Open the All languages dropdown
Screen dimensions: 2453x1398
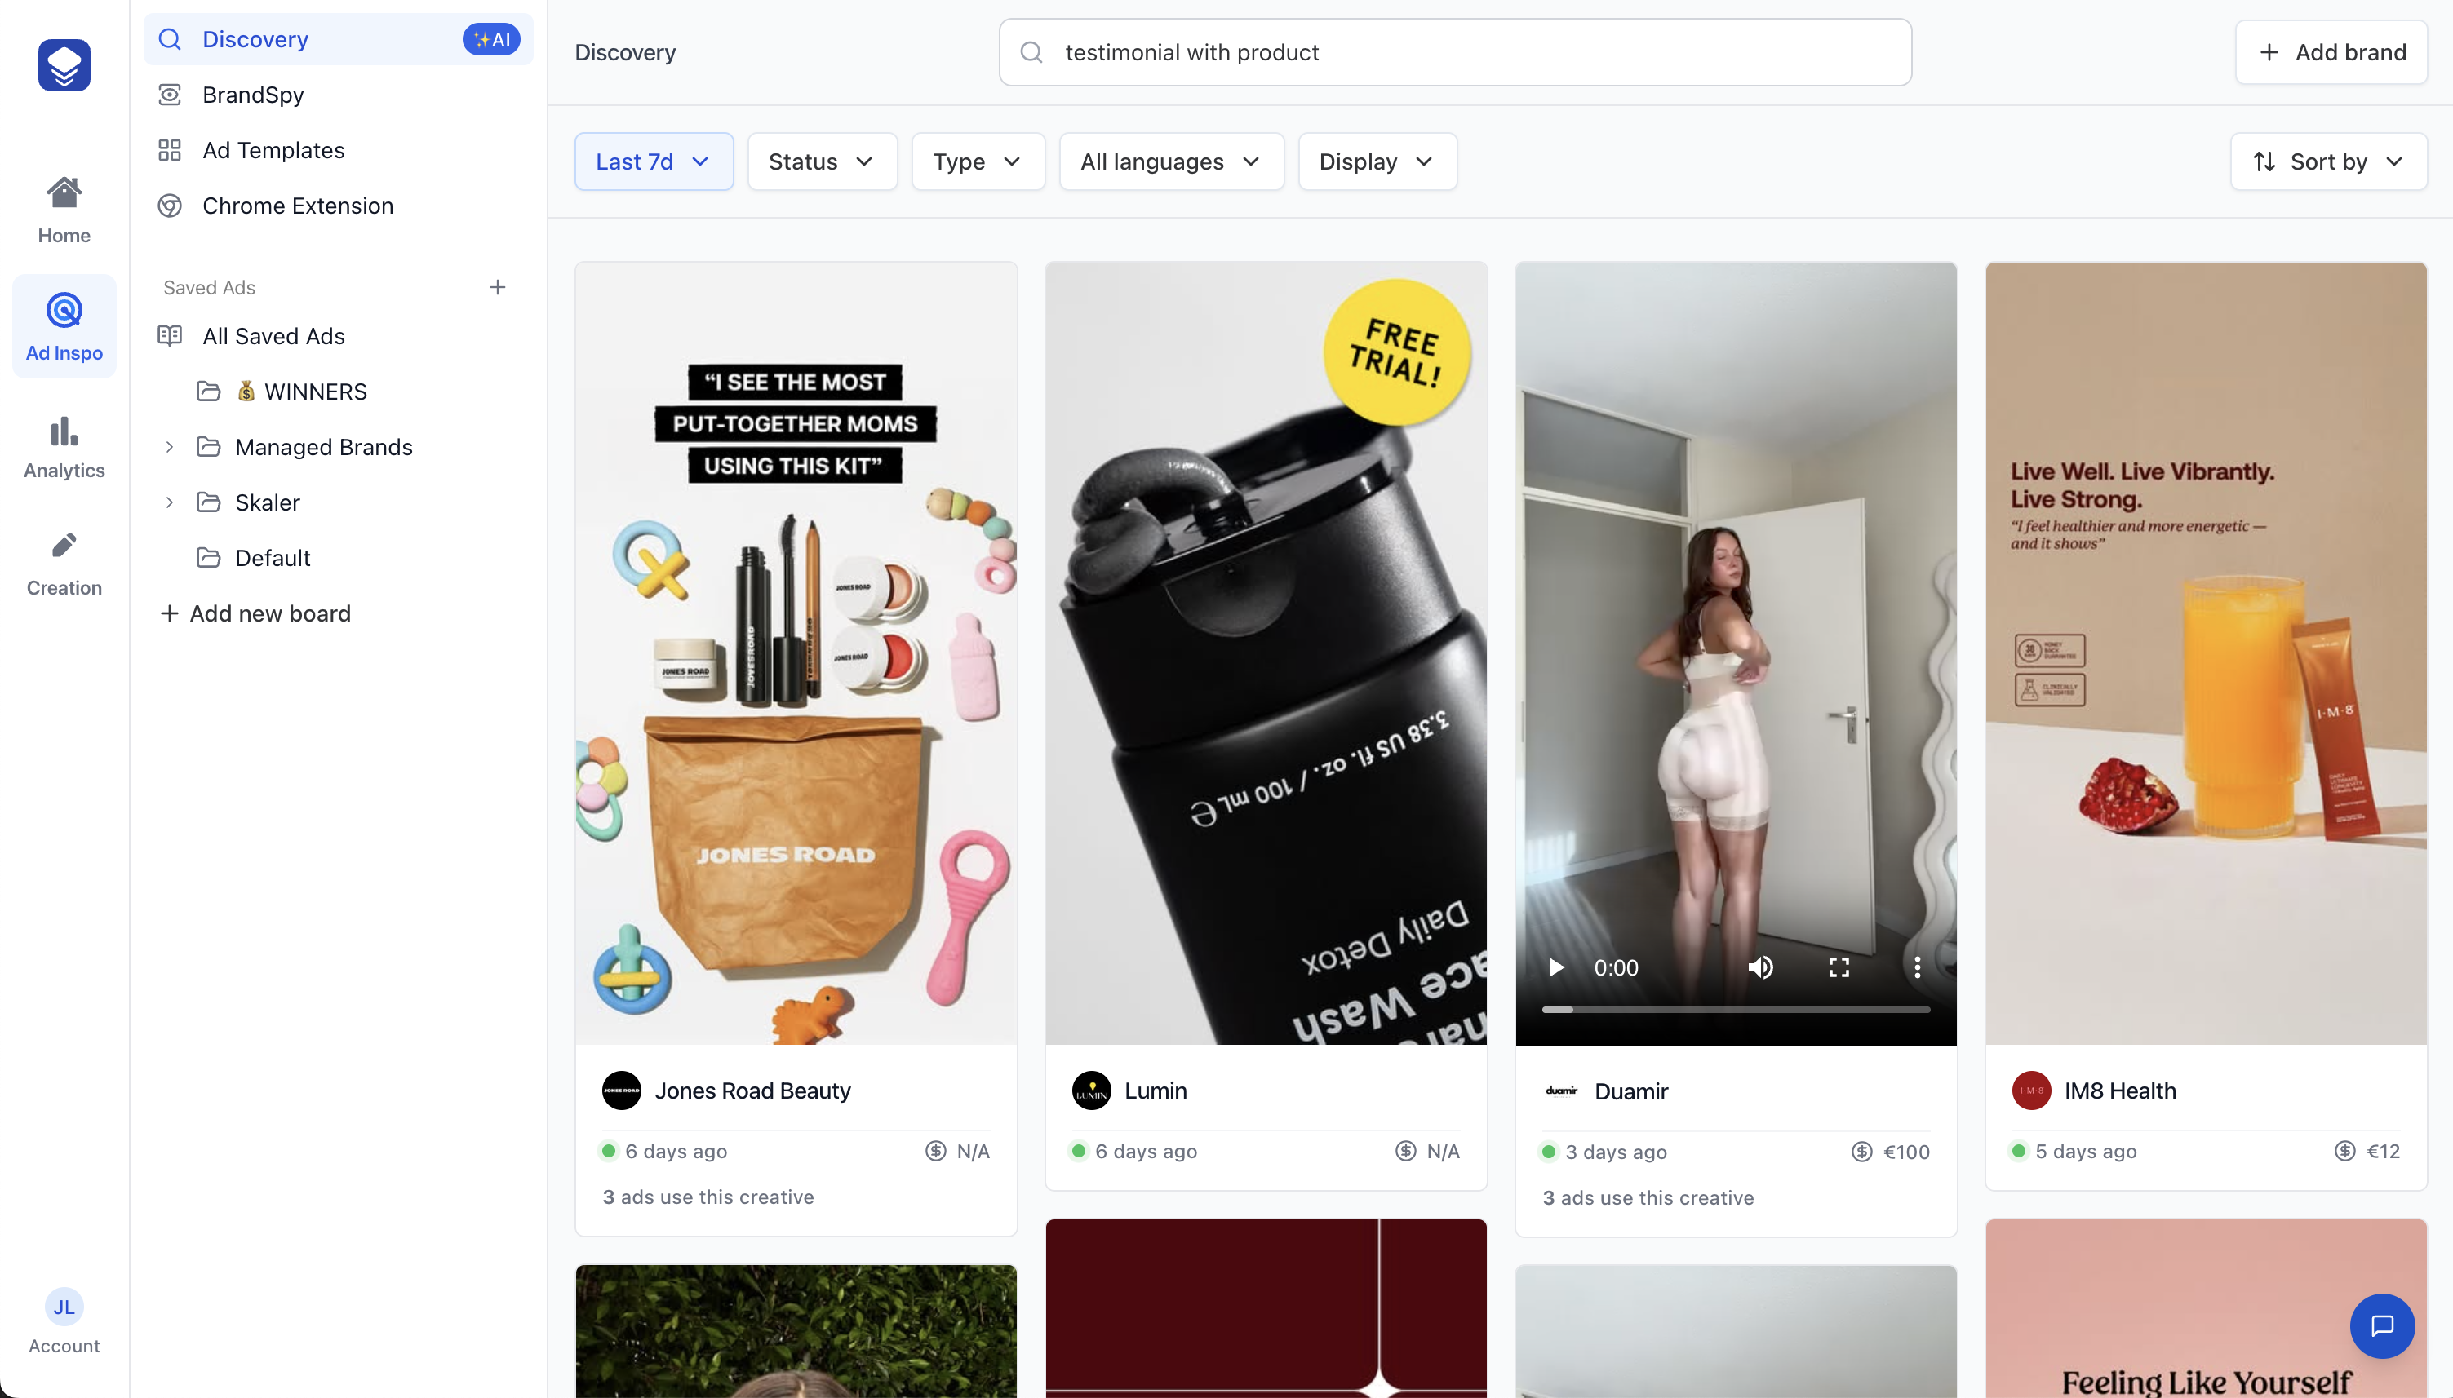(x=1172, y=161)
